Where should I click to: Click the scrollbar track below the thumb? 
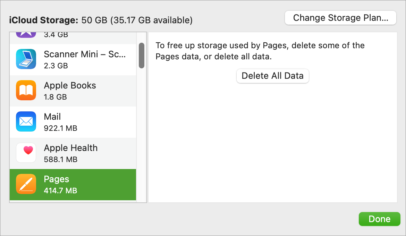coord(142,135)
